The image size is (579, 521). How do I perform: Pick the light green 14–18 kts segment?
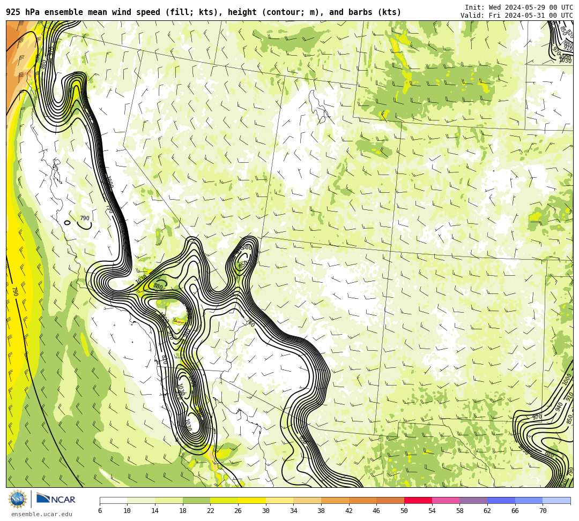point(169,500)
